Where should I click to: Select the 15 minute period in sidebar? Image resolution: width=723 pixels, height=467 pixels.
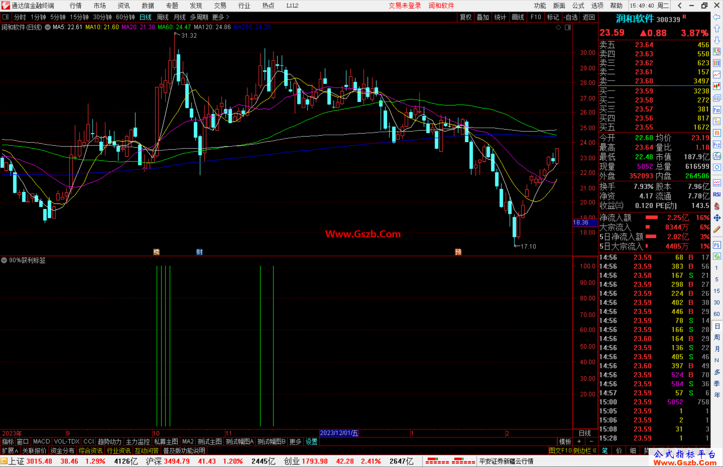pyautogui.click(x=717, y=291)
